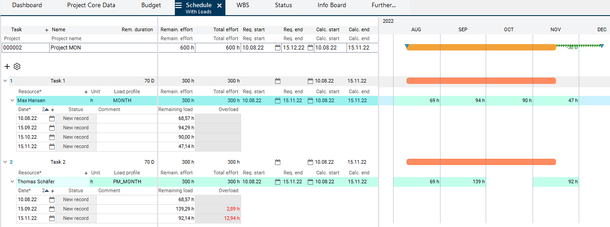Click plus icon next to Task 1 Resource header

point(86,91)
